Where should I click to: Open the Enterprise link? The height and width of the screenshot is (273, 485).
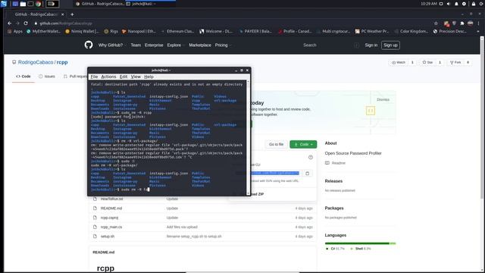click(x=154, y=45)
